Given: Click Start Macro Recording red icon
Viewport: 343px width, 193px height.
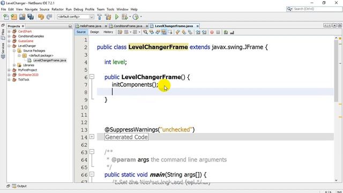Looking at the screenshot, I should coord(212,32).
